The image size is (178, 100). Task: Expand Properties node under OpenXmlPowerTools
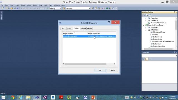tap(146, 27)
